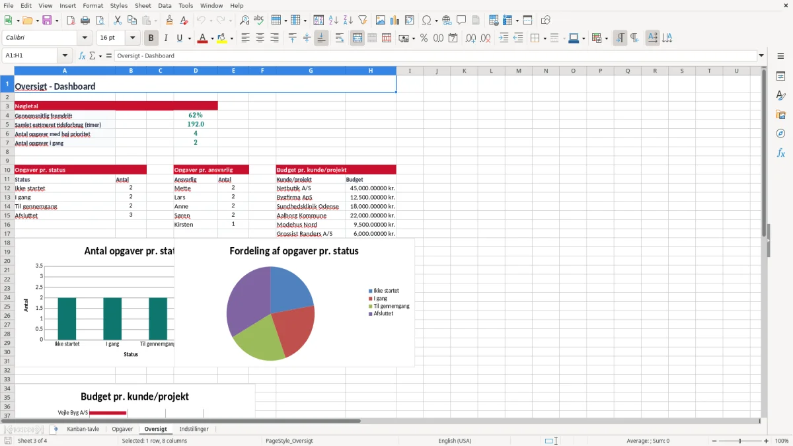This screenshot has width=793, height=446.
Task: Switch to the Kanban-tavle sheet tab
Action: click(83, 429)
